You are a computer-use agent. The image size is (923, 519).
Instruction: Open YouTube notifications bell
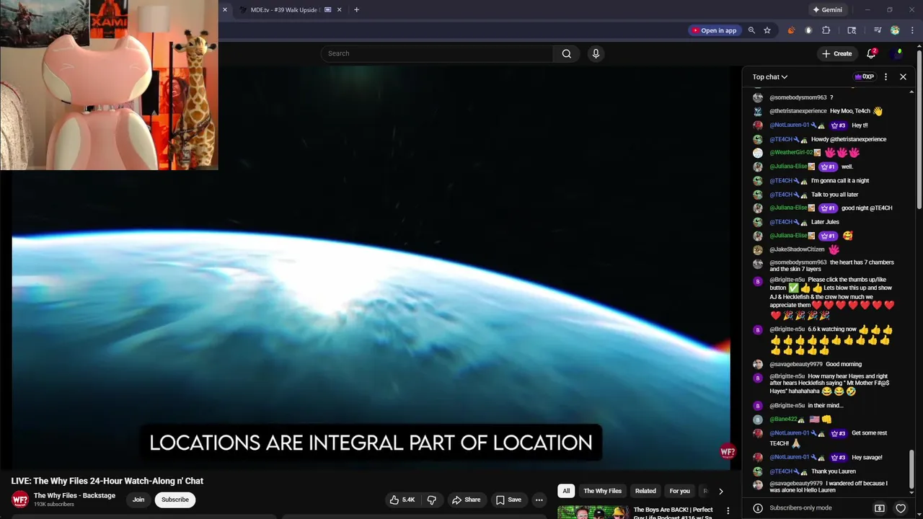point(871,53)
